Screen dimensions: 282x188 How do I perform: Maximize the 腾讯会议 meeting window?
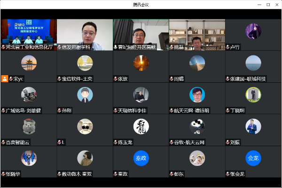tap(267, 4)
